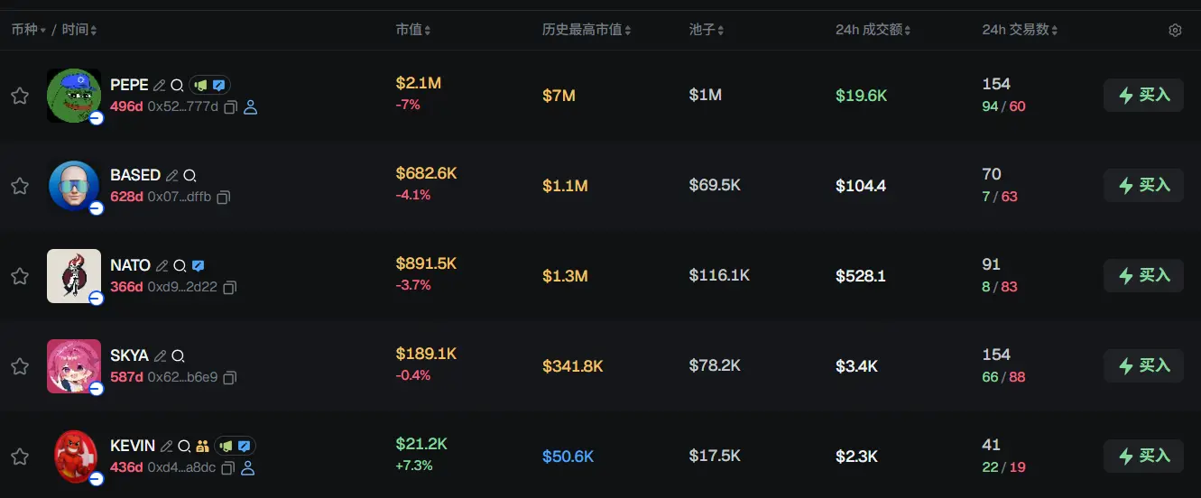The height and width of the screenshot is (498, 1201).
Task: Click the people icon next to KEVIN
Action: tap(202, 446)
